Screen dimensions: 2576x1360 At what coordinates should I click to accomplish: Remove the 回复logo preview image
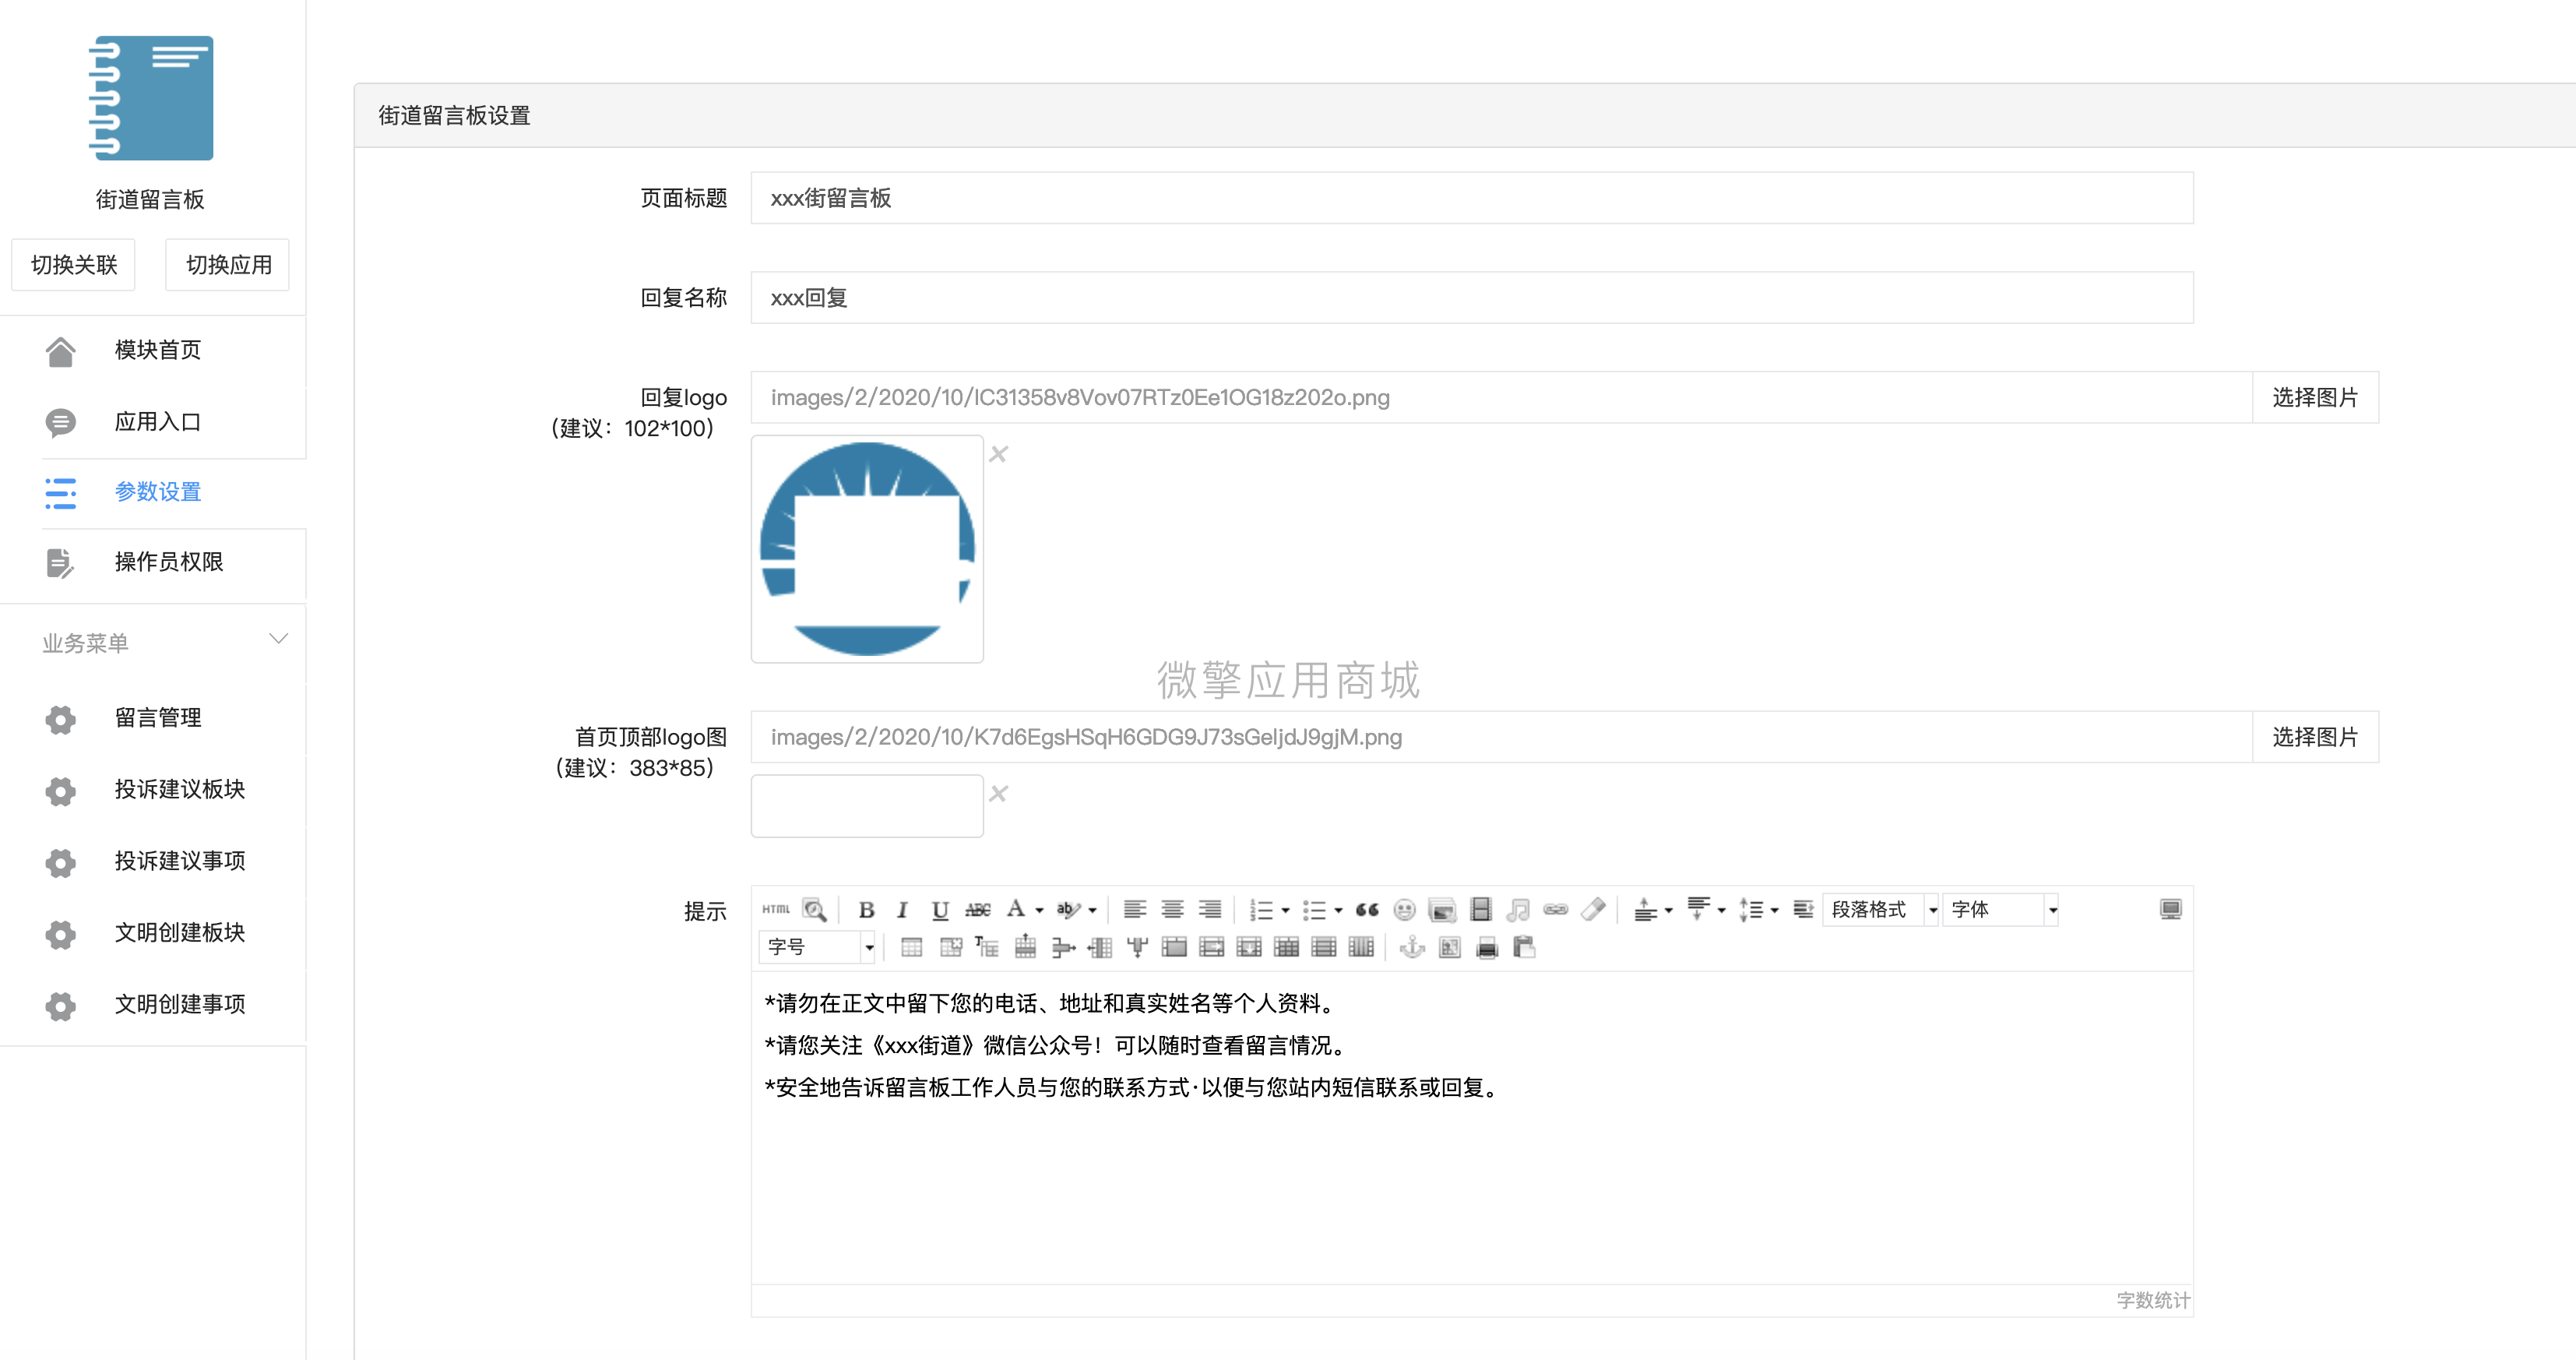click(x=998, y=454)
